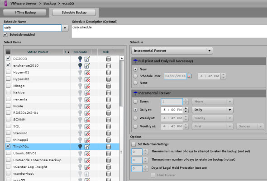Switch to the Schedule Backup tab

74,12
